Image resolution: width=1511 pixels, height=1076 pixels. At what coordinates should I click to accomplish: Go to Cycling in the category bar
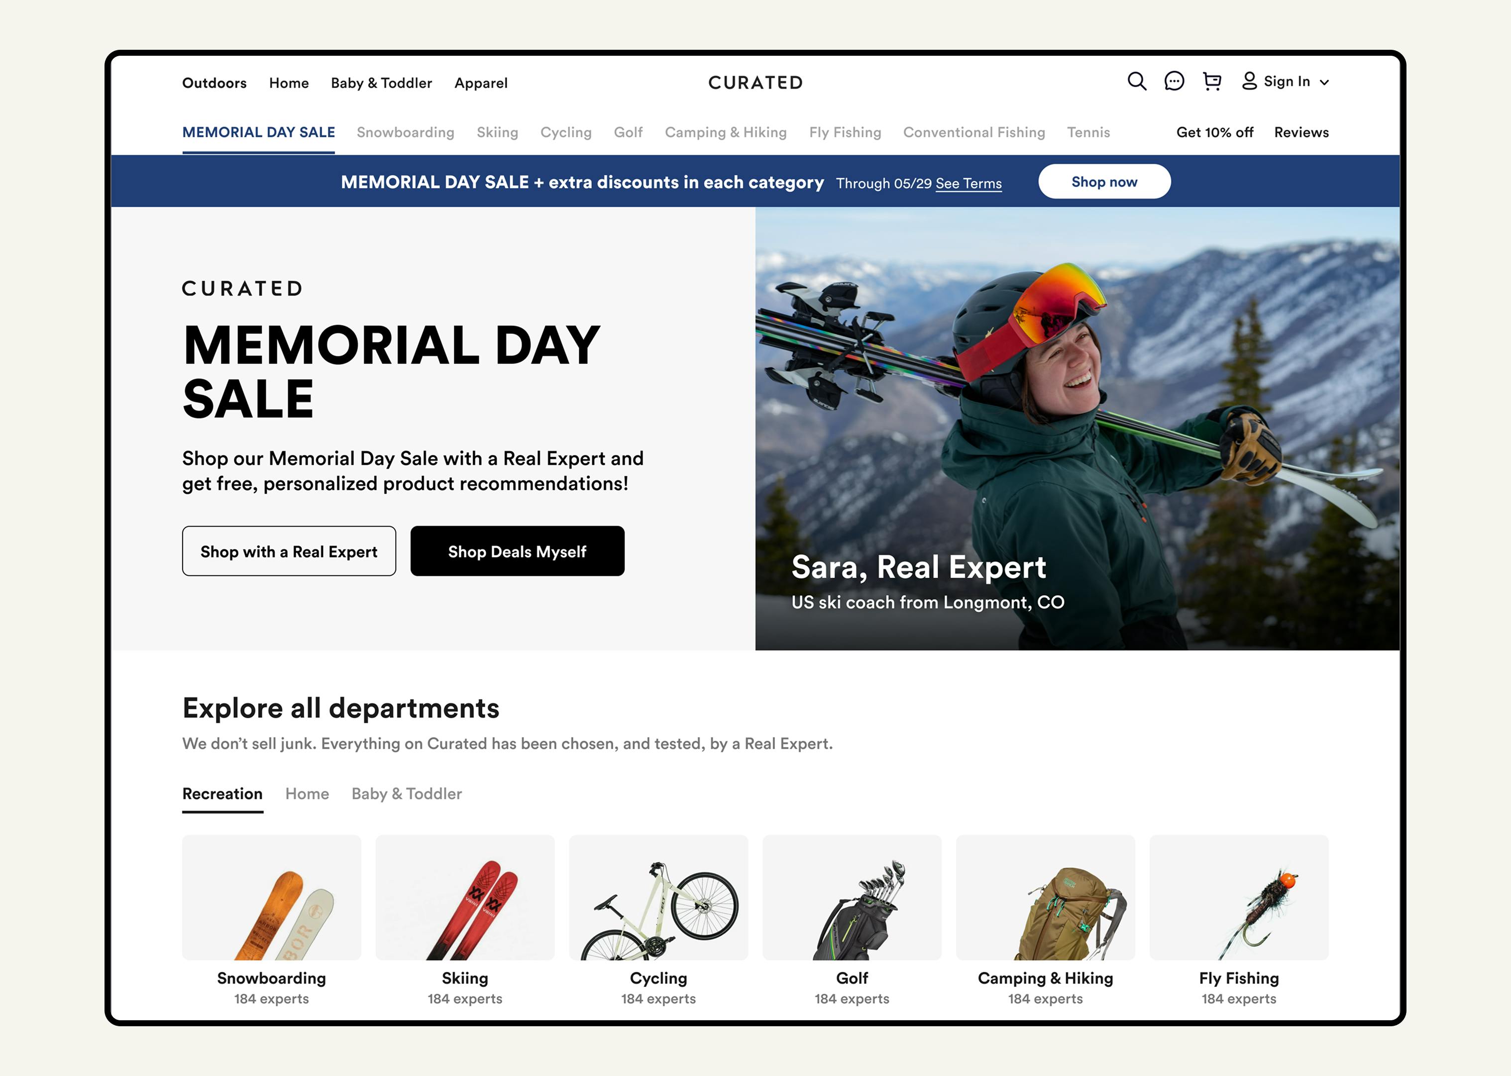pyautogui.click(x=566, y=132)
